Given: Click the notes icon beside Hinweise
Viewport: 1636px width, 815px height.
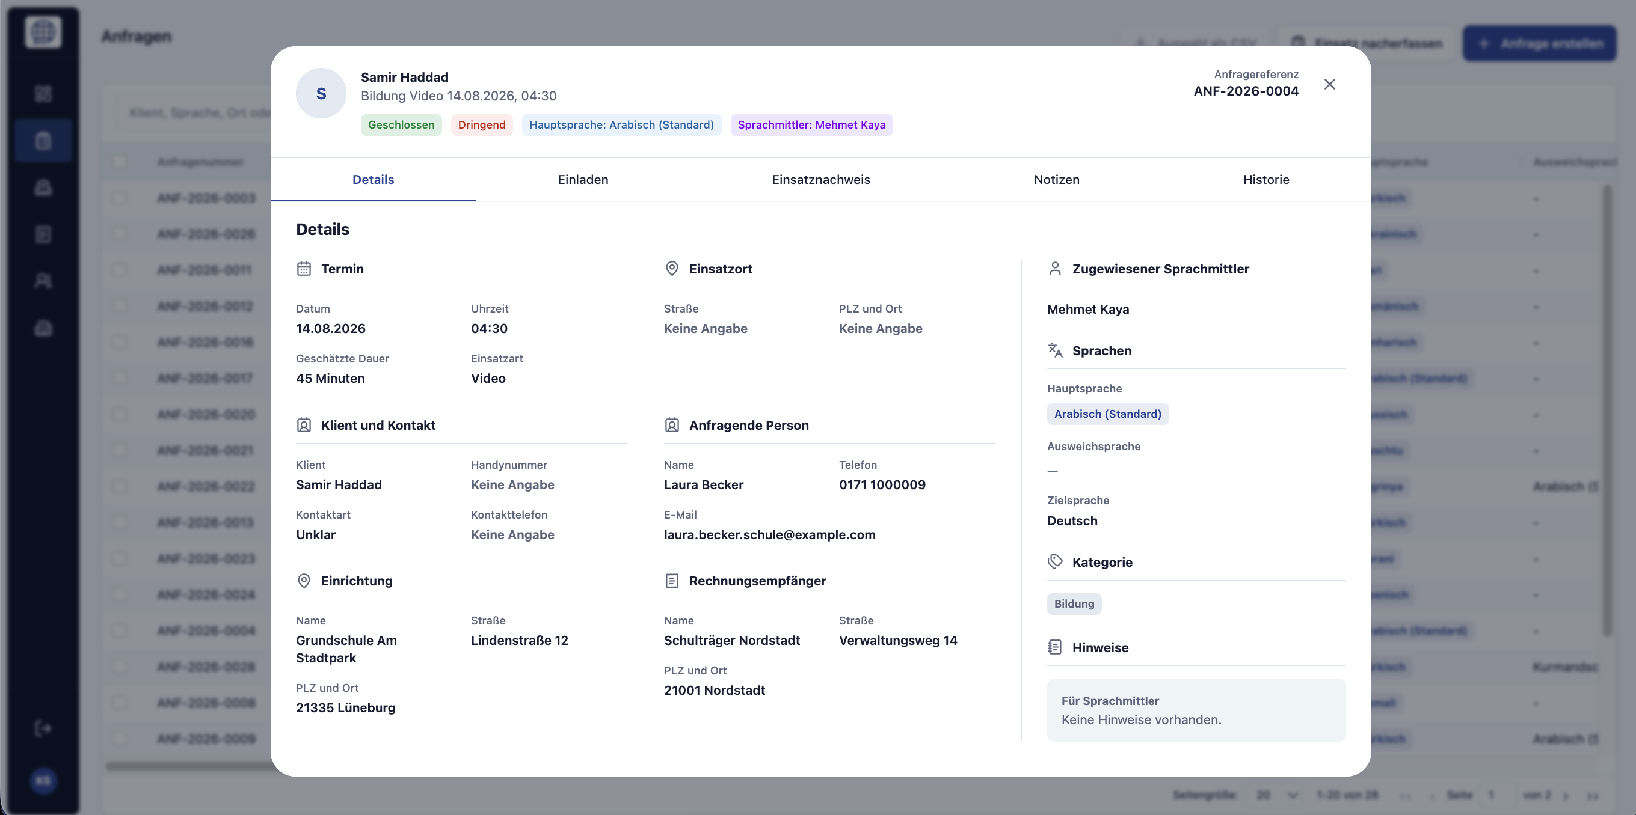Looking at the screenshot, I should tap(1055, 647).
